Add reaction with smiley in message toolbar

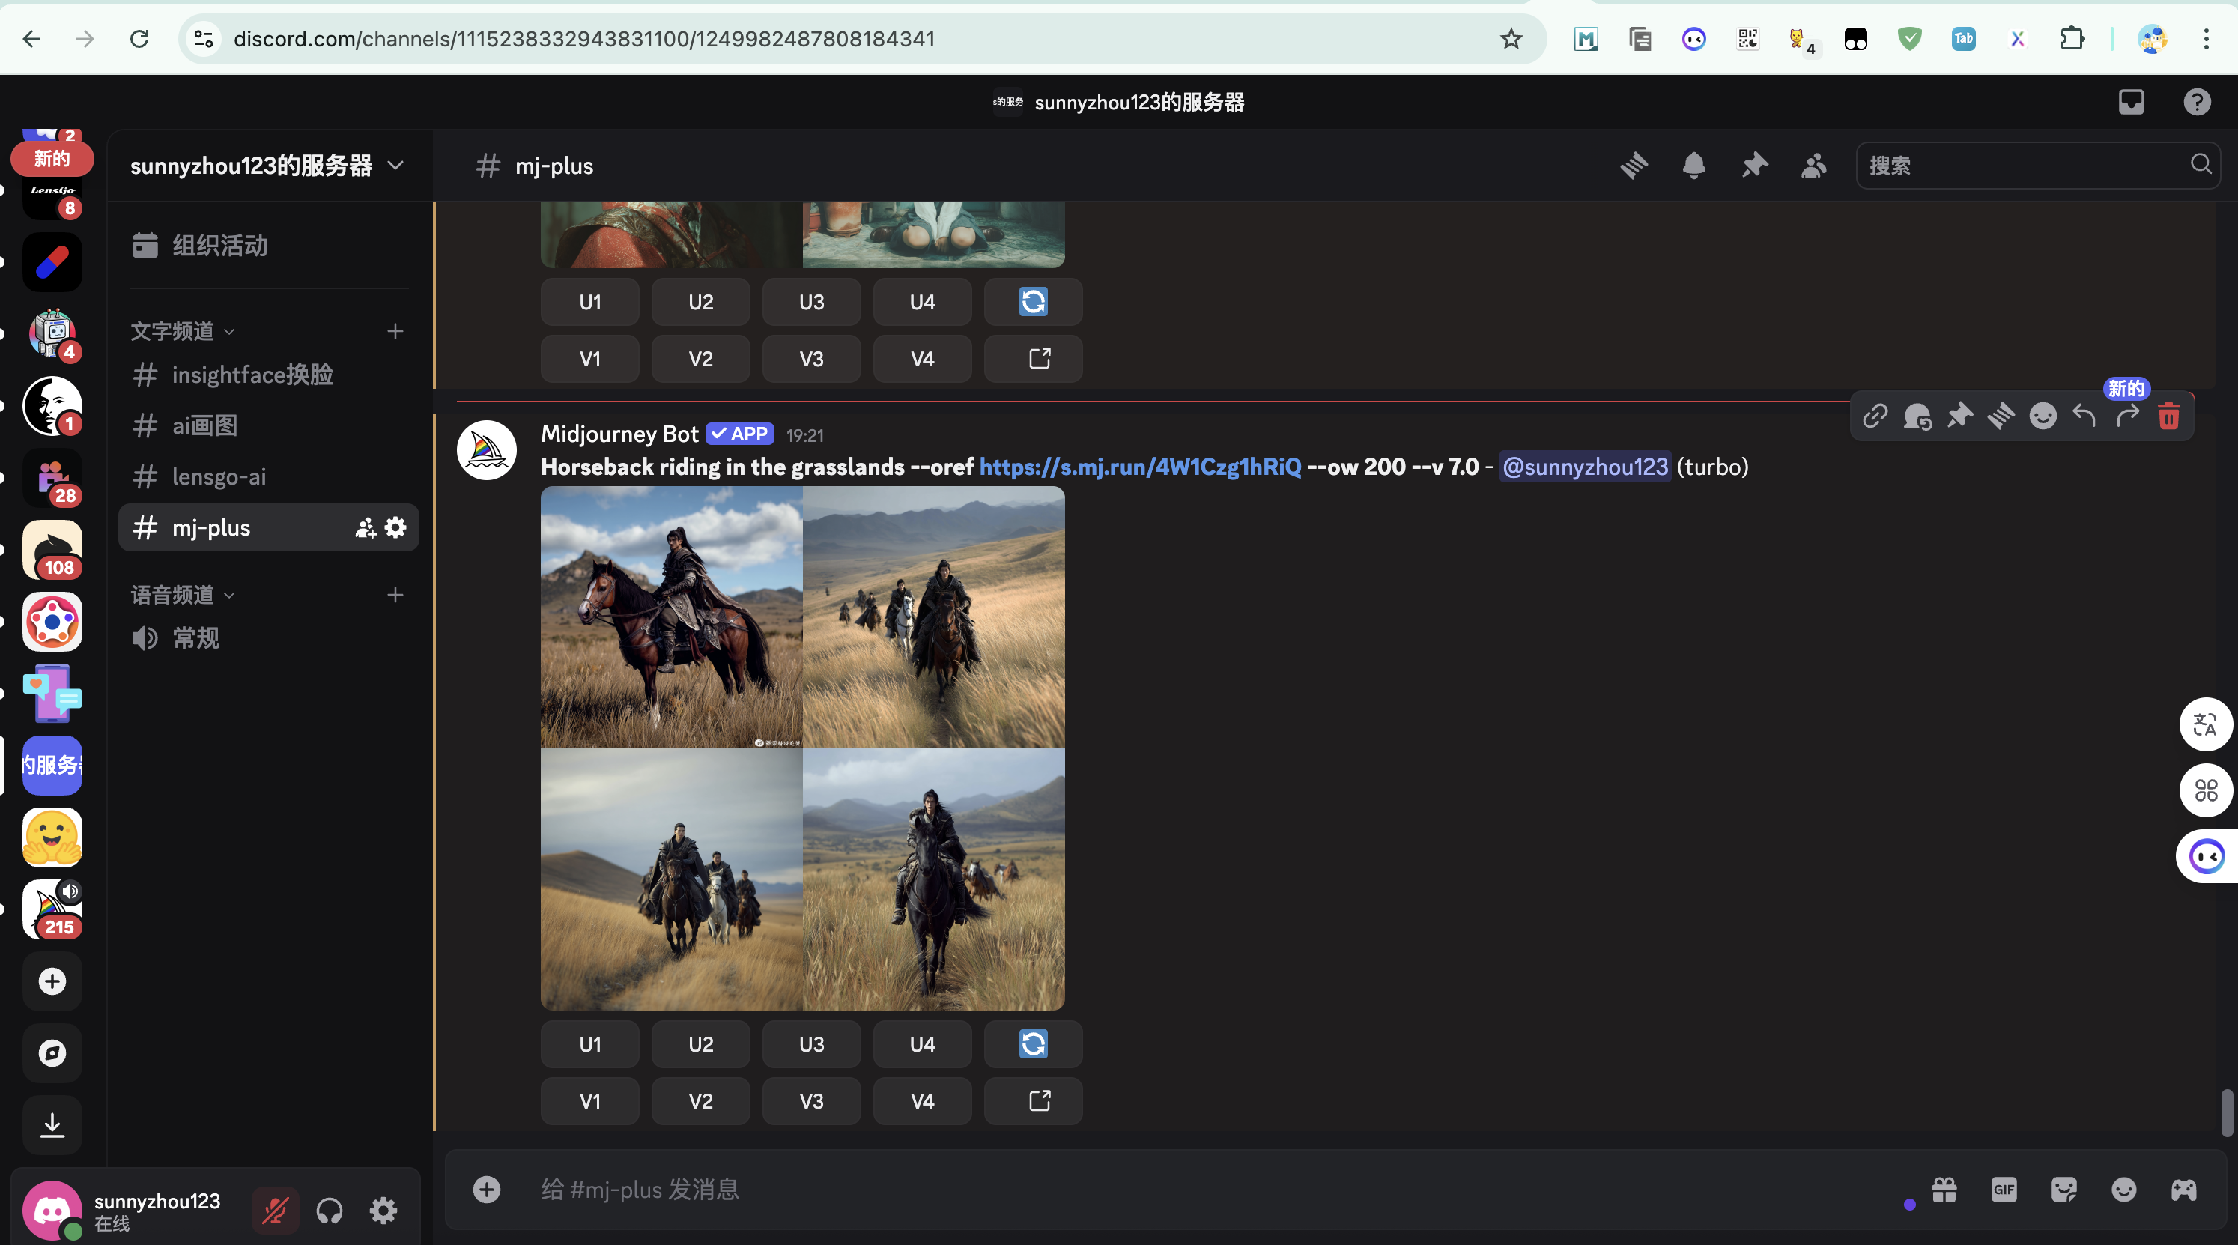[2043, 416]
